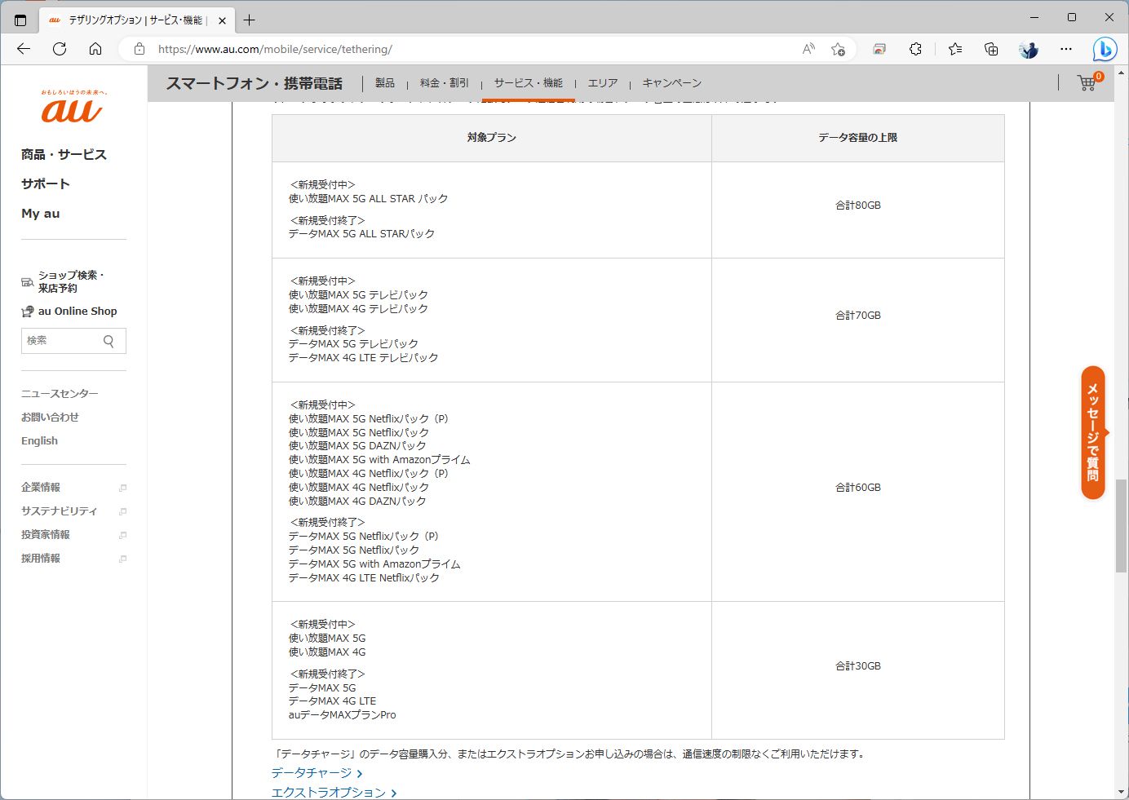1129x800 pixels.
Task: Click the site info lock icon
Action: [x=139, y=49]
